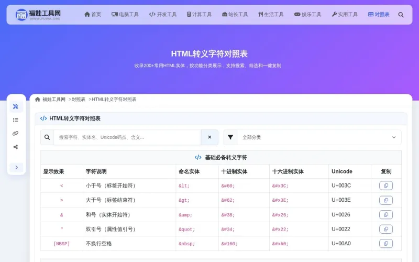Go to 对照表 breadcrumb link
This screenshot has height=262, width=419.
(x=78, y=100)
